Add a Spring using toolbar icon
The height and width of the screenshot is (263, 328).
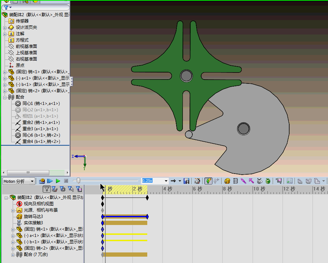pos(235,181)
